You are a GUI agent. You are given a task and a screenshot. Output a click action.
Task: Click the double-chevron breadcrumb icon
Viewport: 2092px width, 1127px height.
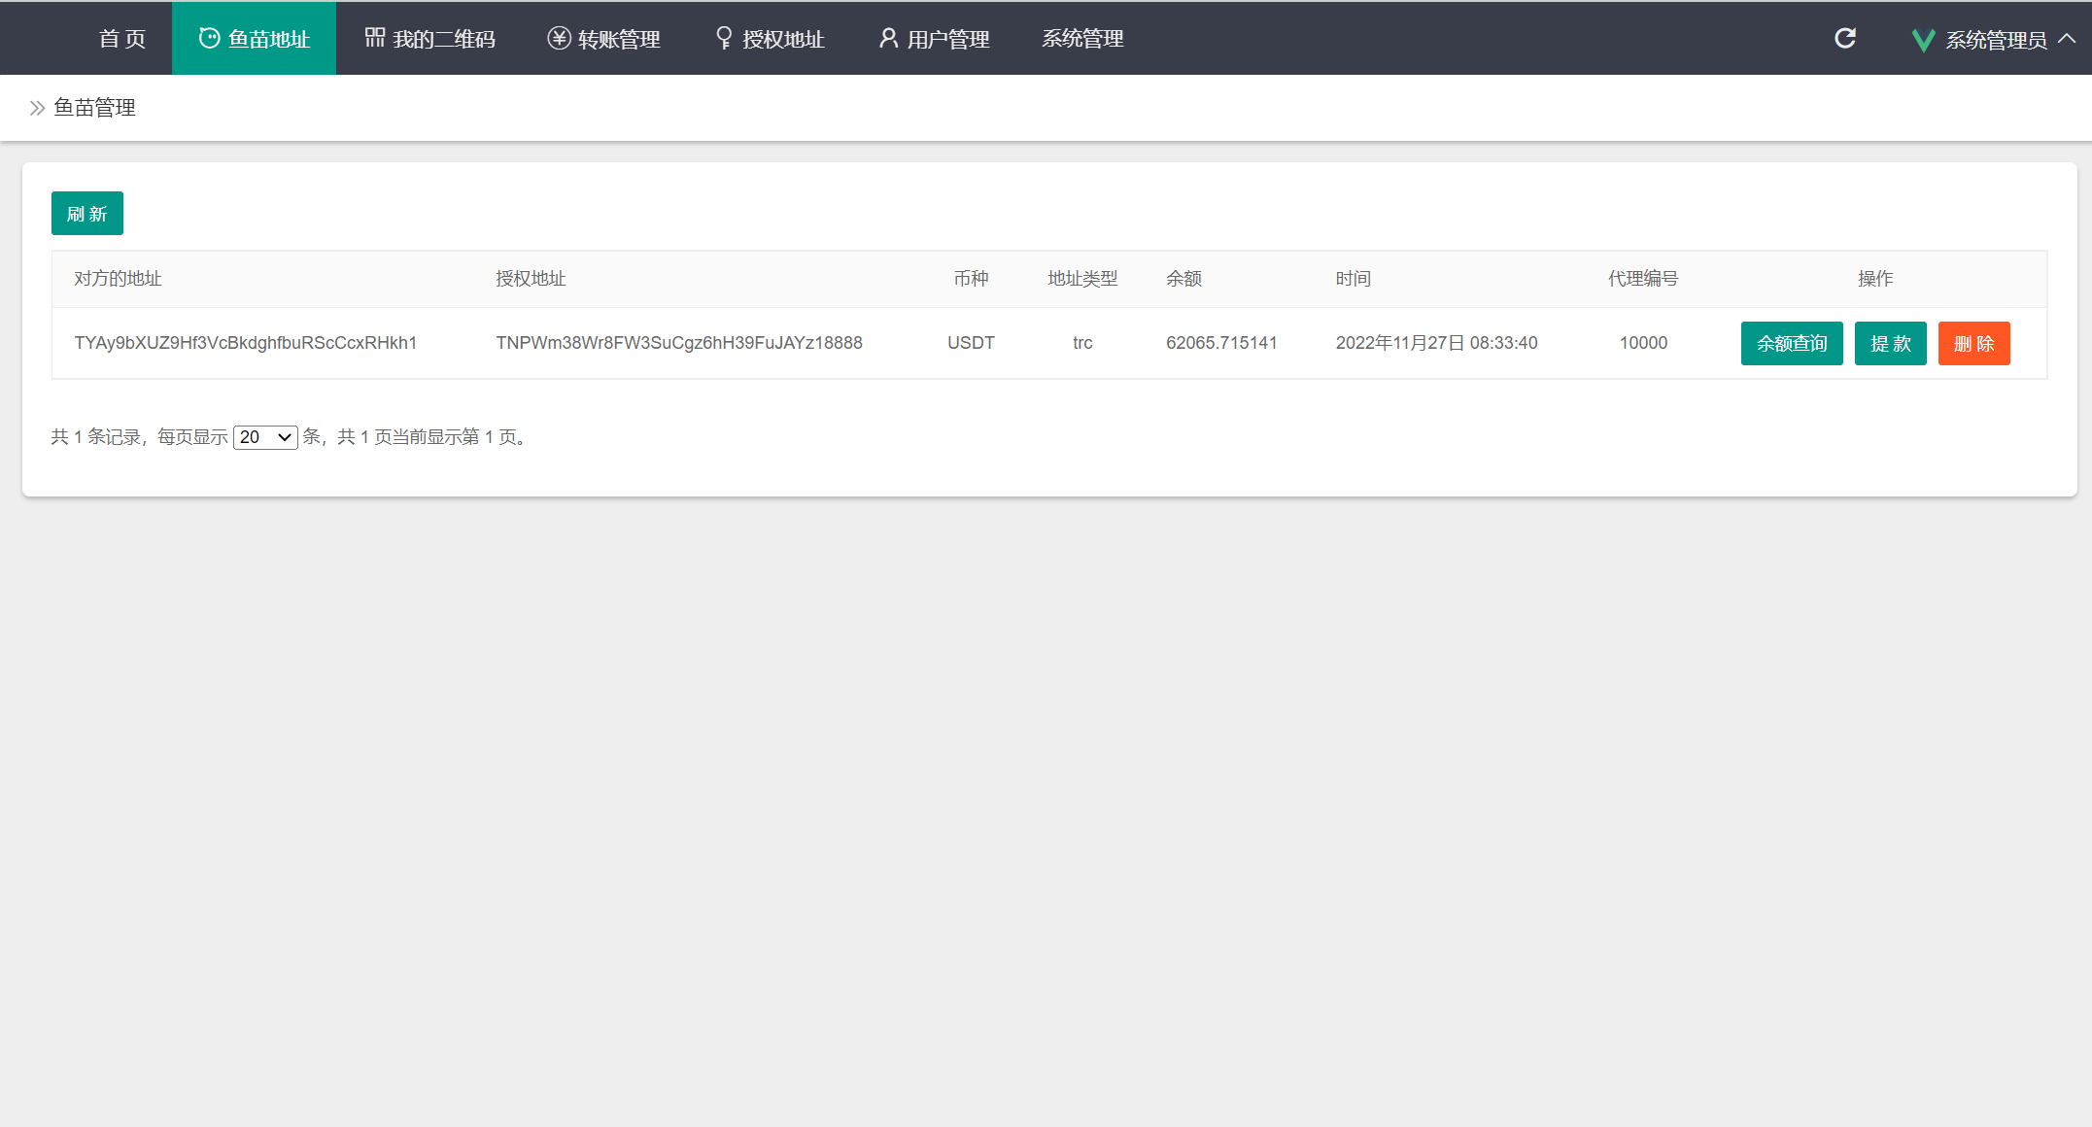pyautogui.click(x=37, y=108)
